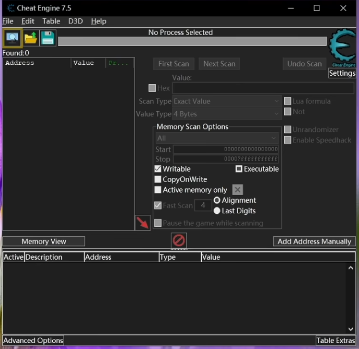The width and height of the screenshot is (359, 349).
Task: Open the File menu
Action: (x=8, y=21)
